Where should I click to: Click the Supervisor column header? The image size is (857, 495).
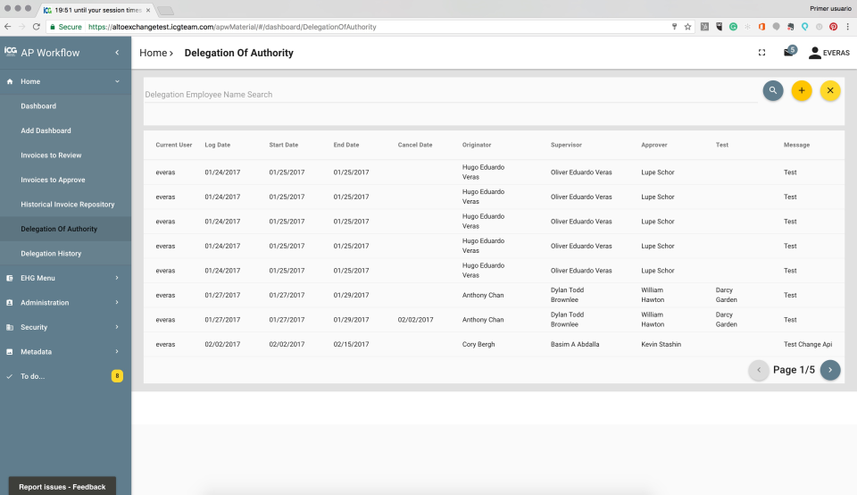[x=566, y=145]
